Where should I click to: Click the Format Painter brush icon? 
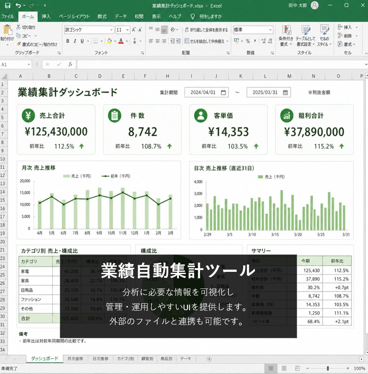18,44
